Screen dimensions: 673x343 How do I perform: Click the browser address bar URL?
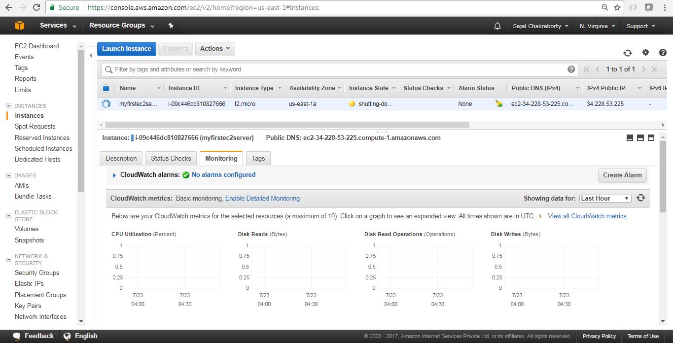click(203, 8)
